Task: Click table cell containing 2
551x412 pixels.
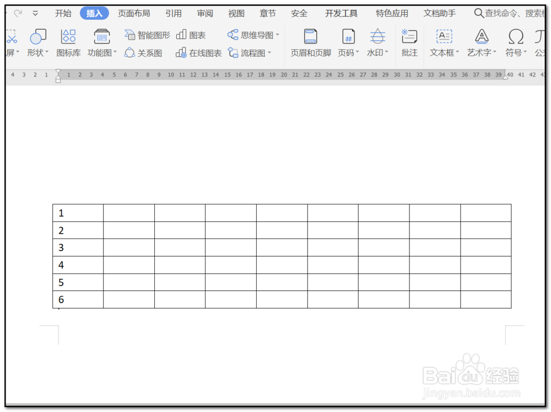Action: (78, 230)
